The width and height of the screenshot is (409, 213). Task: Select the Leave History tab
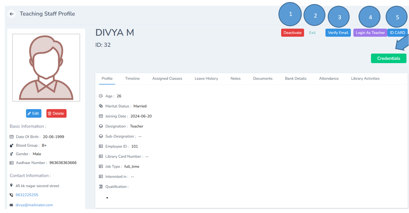(x=206, y=78)
